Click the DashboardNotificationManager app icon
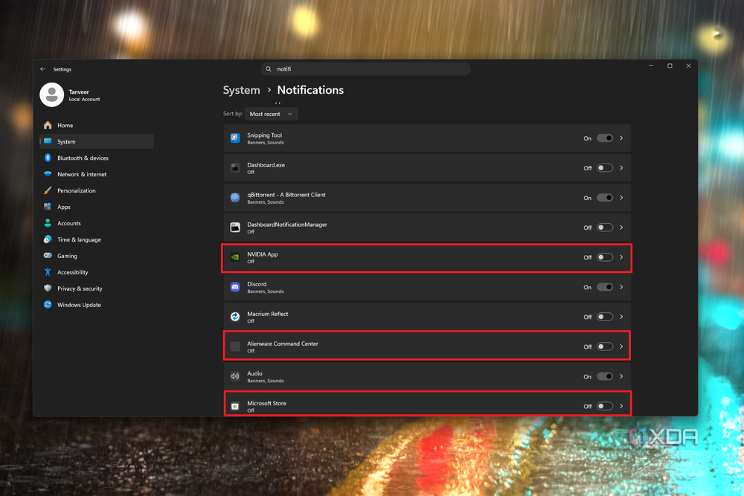Viewport: 744px width, 496px height. tap(235, 228)
